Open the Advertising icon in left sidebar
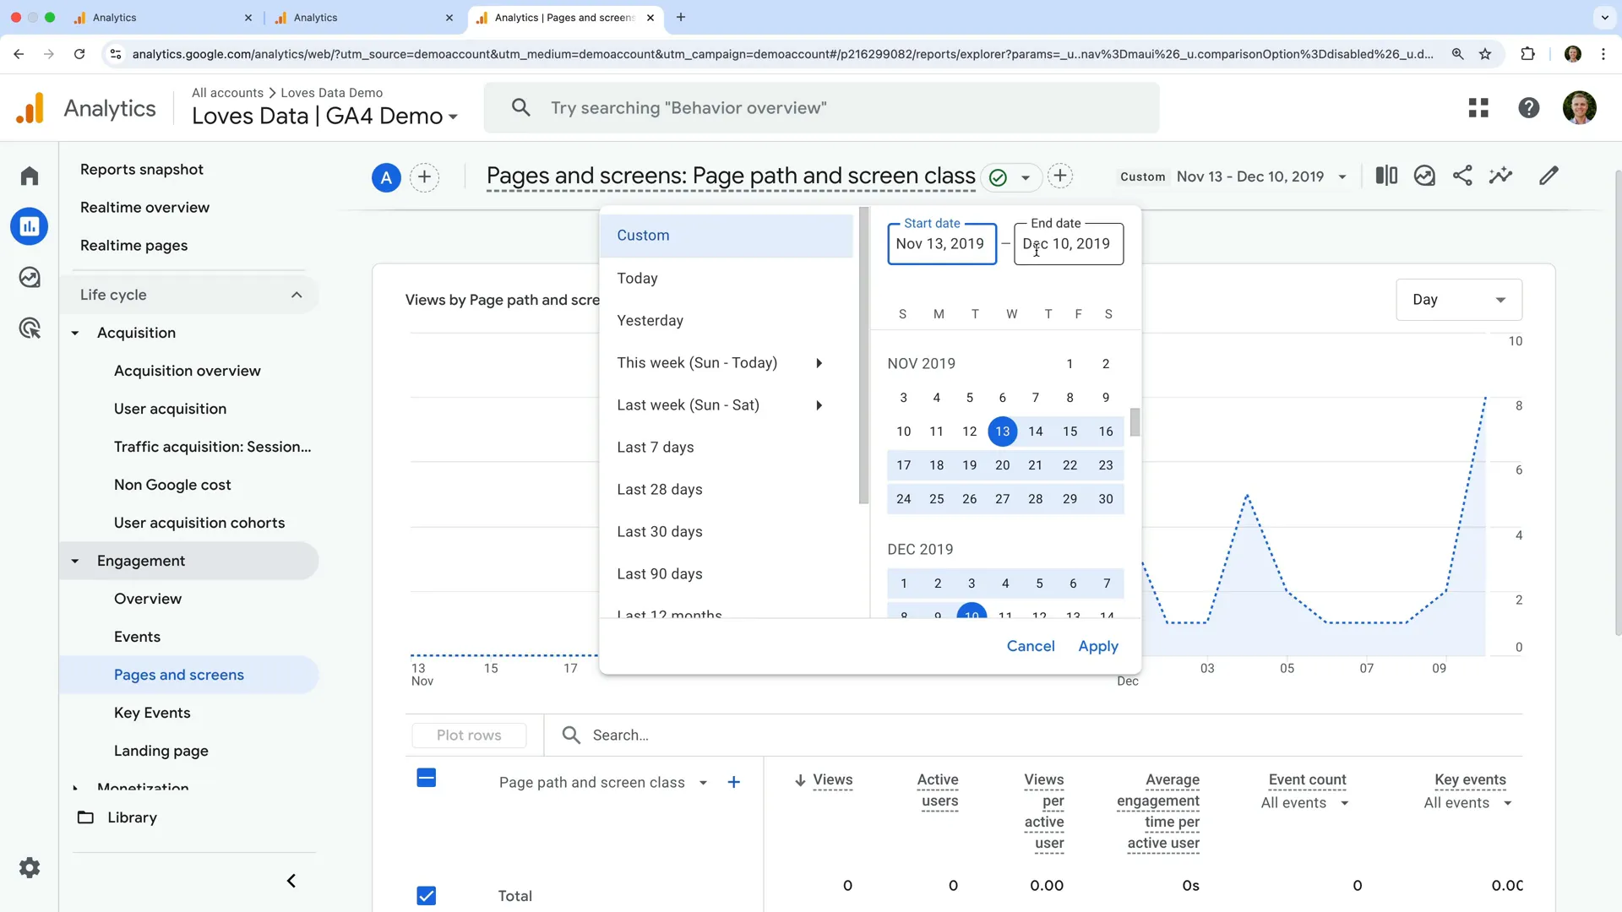This screenshot has height=912, width=1622. pos(30,328)
